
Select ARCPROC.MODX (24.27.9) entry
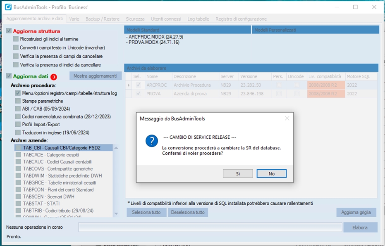[155, 37]
